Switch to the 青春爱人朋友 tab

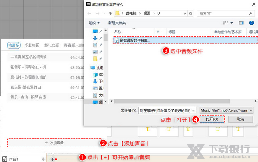click(x=74, y=45)
